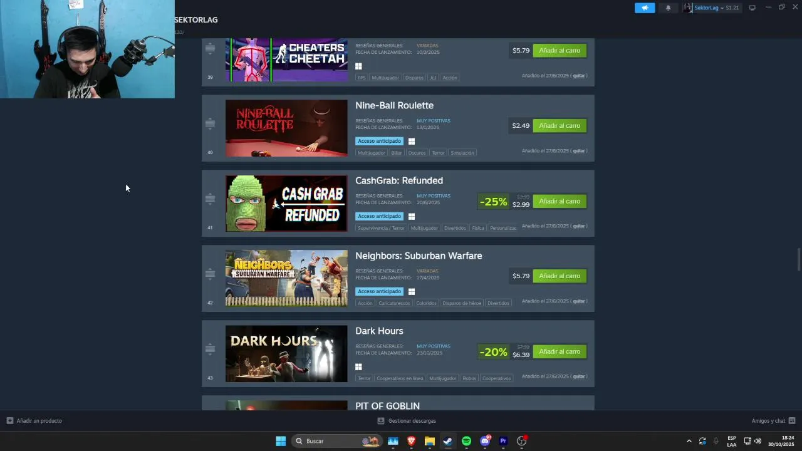Screen dimensions: 802x451
Task: Click the -20% discount badge
Action: pos(493,351)
